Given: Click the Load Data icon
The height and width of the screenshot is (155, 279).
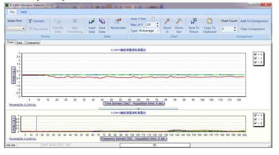Looking at the screenshot, I should pos(92,21).
